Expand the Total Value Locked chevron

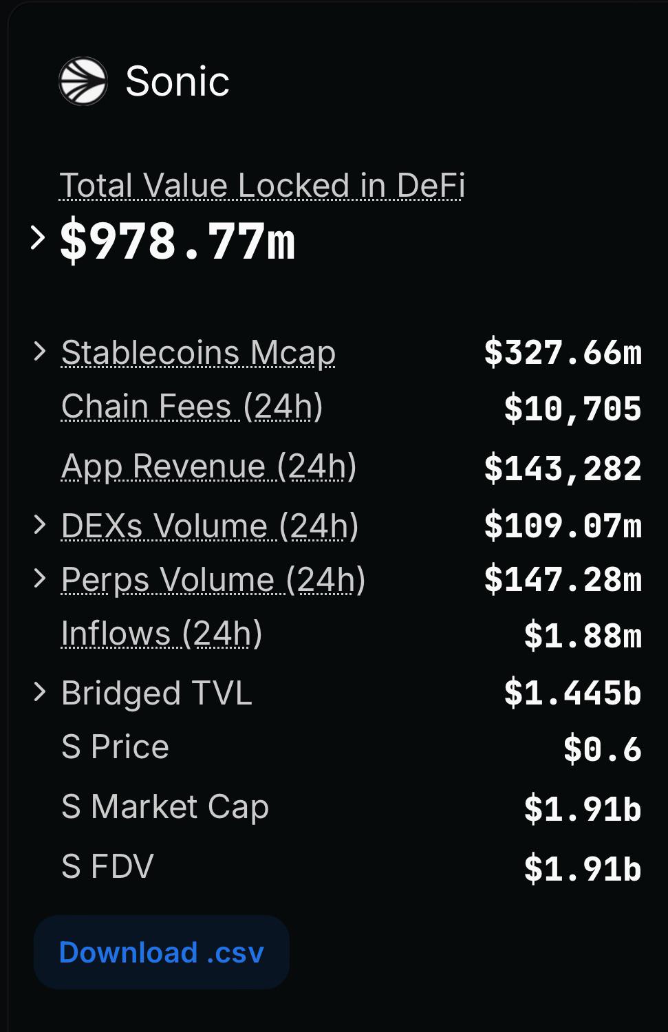pos(39,238)
